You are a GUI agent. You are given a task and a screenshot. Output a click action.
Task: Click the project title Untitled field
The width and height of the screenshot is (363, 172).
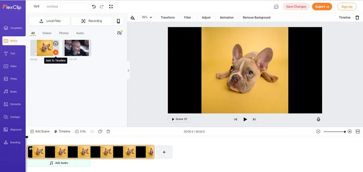click(67, 6)
